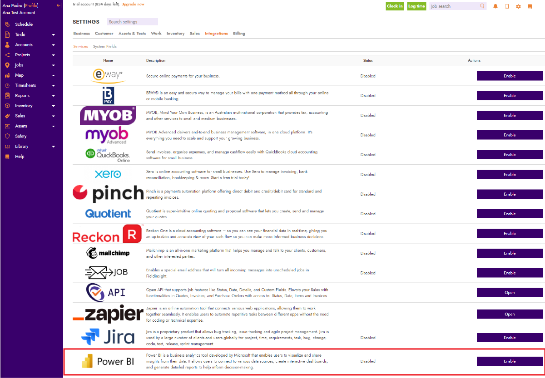Expand the Assets menu arrow
The height and width of the screenshot is (378, 545).
pos(54,126)
